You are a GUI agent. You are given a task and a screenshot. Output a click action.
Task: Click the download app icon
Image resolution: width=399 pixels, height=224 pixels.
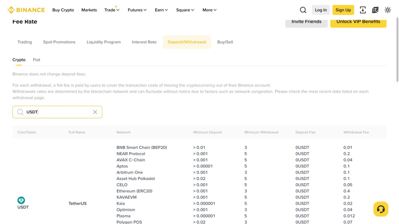363,10
